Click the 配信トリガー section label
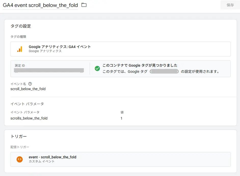Image resolution: width=240 pixels, height=176 pixels. (x=20, y=147)
